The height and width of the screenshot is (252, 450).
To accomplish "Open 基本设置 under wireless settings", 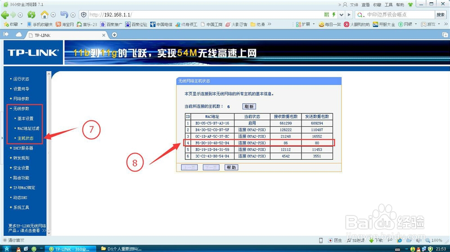I will tap(25, 118).
